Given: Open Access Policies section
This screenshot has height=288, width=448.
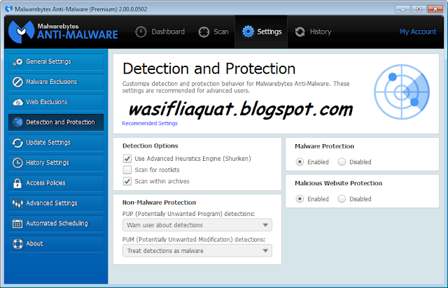Looking at the screenshot, I should 56,183.
